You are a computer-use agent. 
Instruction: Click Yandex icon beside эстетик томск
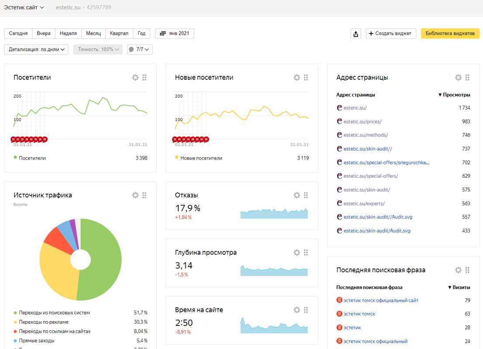point(339,314)
